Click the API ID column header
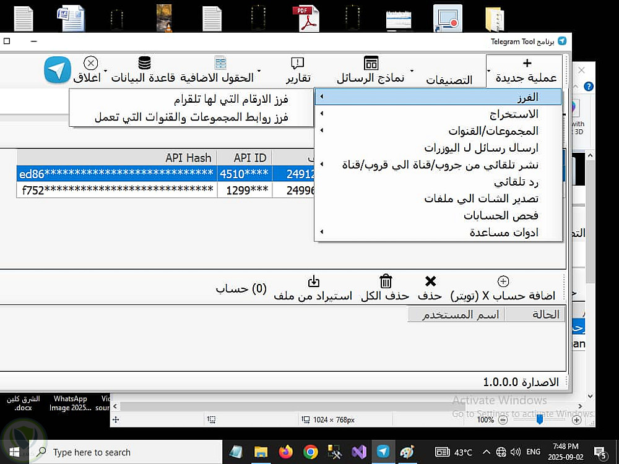This screenshot has height=464, width=619. 245,158
